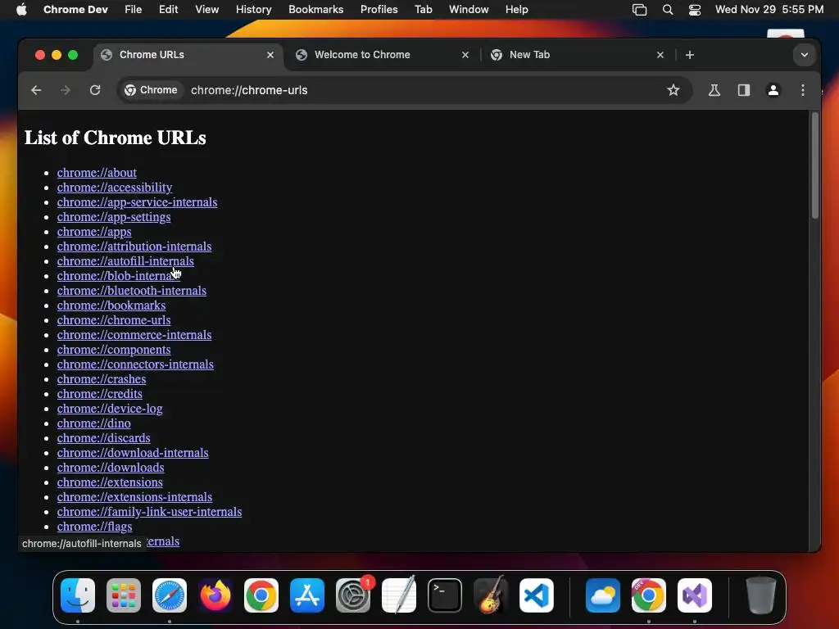The width and height of the screenshot is (839, 629).
Task: Switch to the New Tab tab
Action: pos(578,55)
